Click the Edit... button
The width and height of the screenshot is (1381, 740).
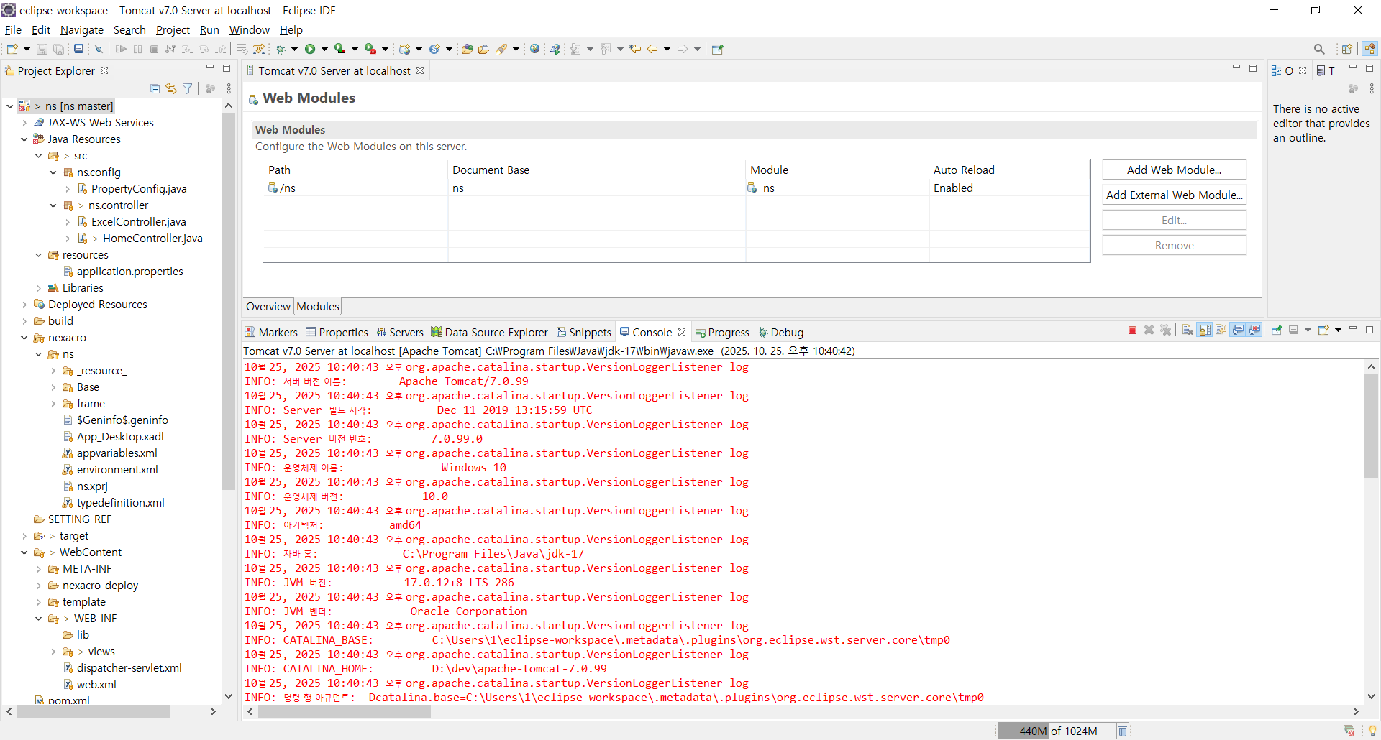coord(1174,220)
